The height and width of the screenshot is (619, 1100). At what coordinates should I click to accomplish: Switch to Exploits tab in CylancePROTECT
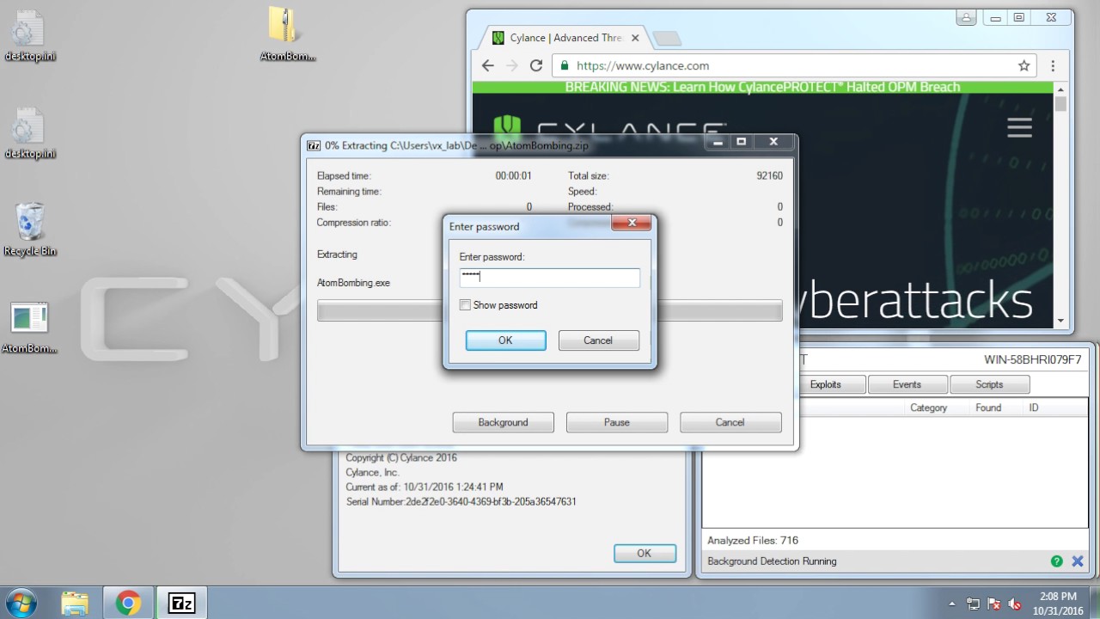pyautogui.click(x=825, y=384)
